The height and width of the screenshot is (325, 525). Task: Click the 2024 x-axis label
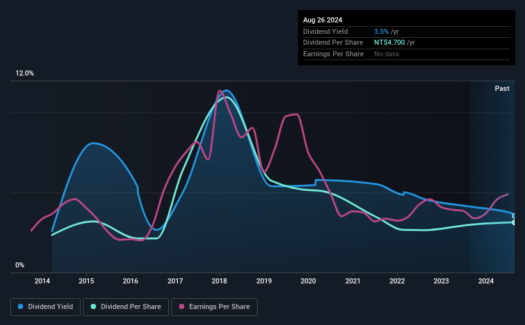tap(486, 281)
